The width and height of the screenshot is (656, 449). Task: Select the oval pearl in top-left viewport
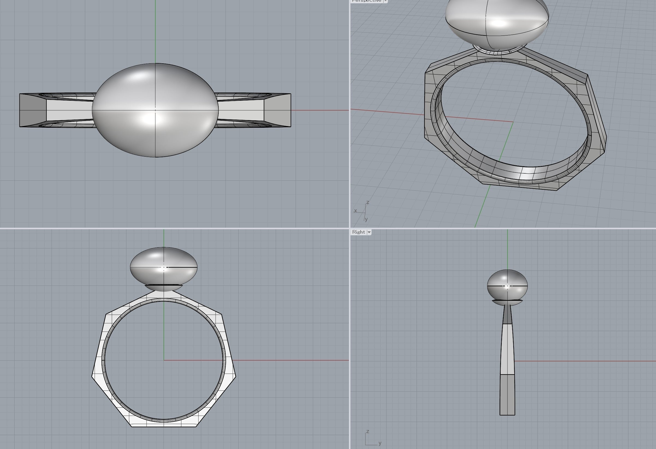155,110
